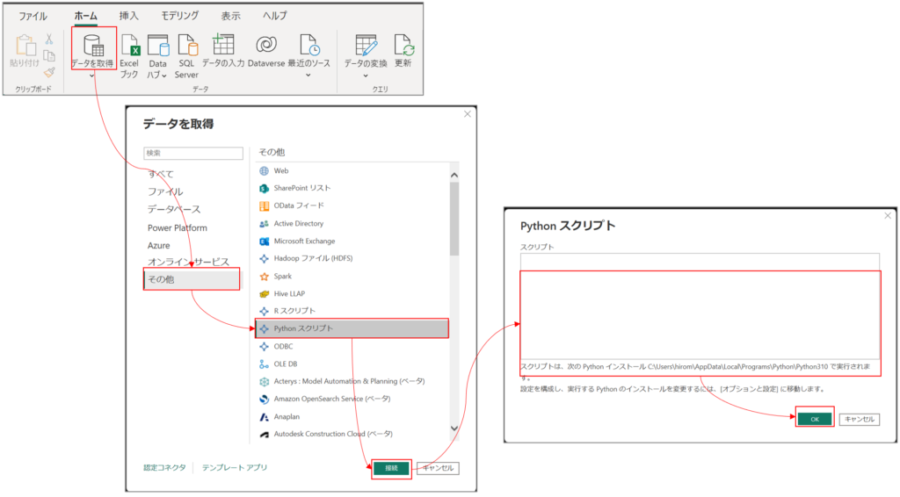
Task: Open the 認定コネクタ link
Action: coord(164,468)
